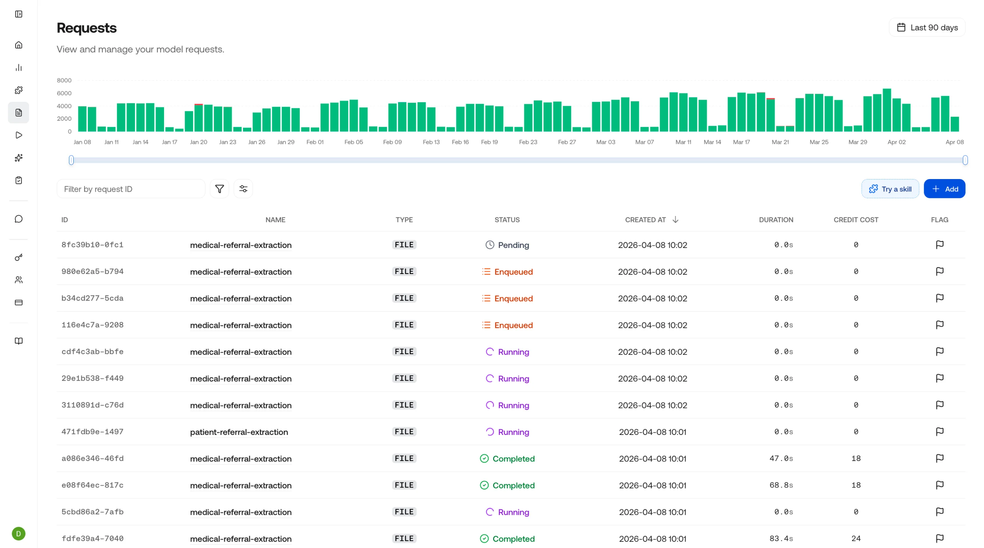The width and height of the screenshot is (984, 548).
Task: Open the sparkles sidebar icon
Action: click(x=19, y=158)
